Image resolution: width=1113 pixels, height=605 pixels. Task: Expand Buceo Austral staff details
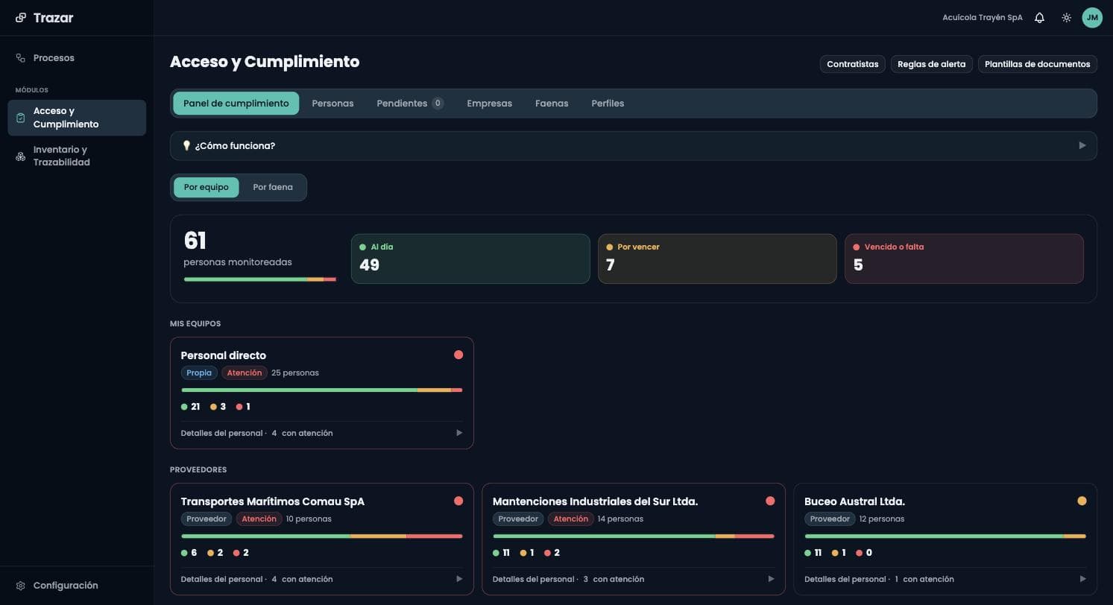coord(945,579)
